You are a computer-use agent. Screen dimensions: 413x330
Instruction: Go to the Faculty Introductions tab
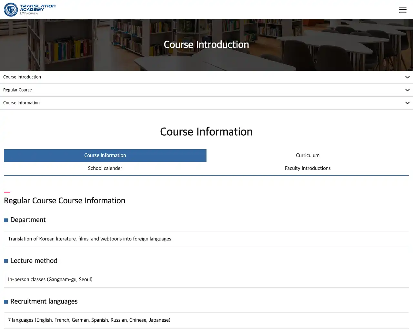(307, 169)
